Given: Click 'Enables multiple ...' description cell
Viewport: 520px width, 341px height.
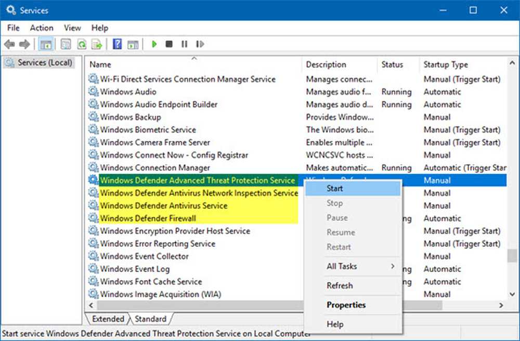Looking at the screenshot, I should coord(339,142).
